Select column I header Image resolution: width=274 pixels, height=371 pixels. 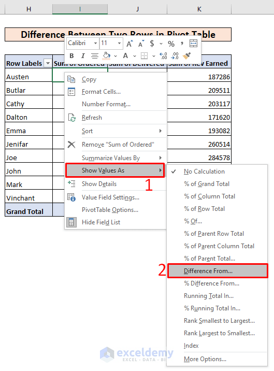click(x=80, y=9)
